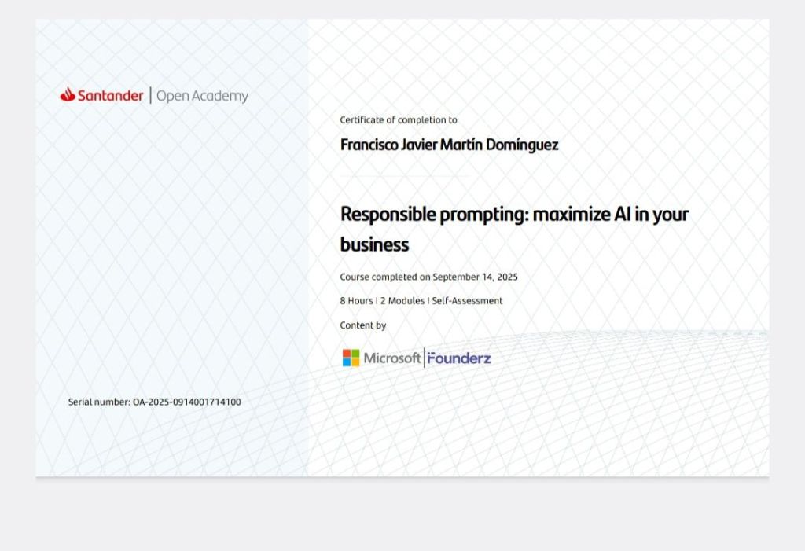Select the Open Academy label

coord(202,97)
